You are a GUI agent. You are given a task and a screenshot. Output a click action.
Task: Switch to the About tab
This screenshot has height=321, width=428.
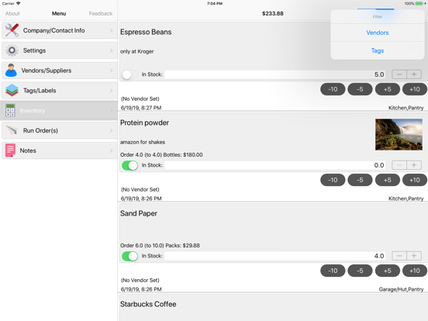tap(12, 13)
